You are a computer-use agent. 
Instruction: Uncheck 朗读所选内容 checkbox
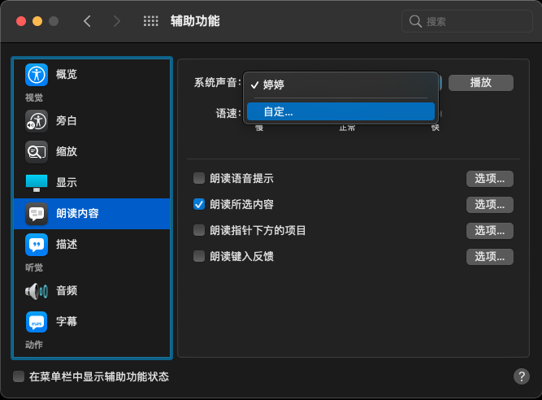click(199, 204)
